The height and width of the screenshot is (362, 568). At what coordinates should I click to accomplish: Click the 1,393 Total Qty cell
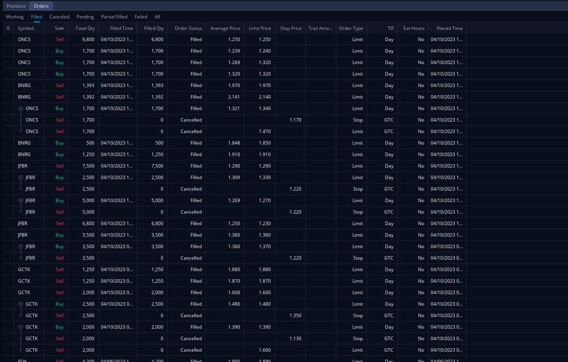(88, 86)
